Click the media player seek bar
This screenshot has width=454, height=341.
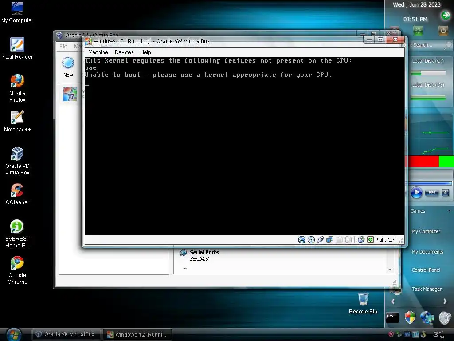click(430, 183)
